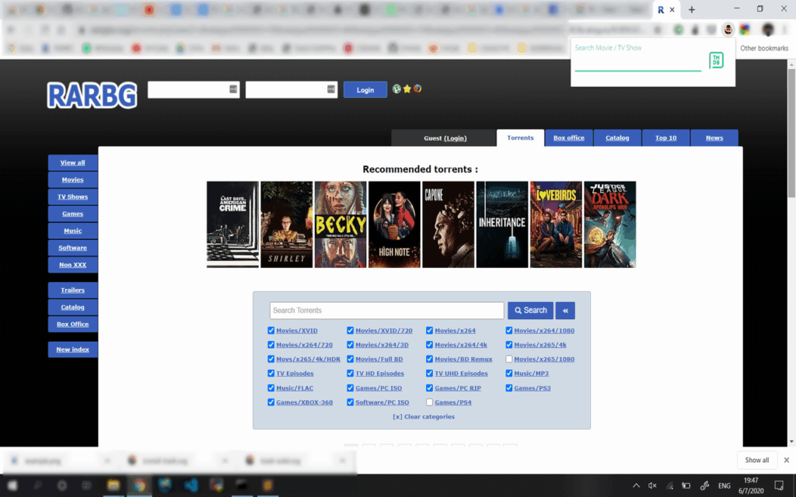The height and width of the screenshot is (497, 796).
Task: Toggle the Software/PC ISO checkbox
Action: 351,402
